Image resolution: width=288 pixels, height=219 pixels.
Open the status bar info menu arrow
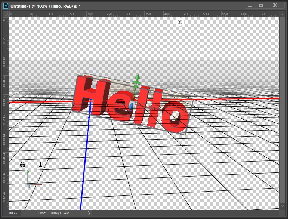coord(89,213)
